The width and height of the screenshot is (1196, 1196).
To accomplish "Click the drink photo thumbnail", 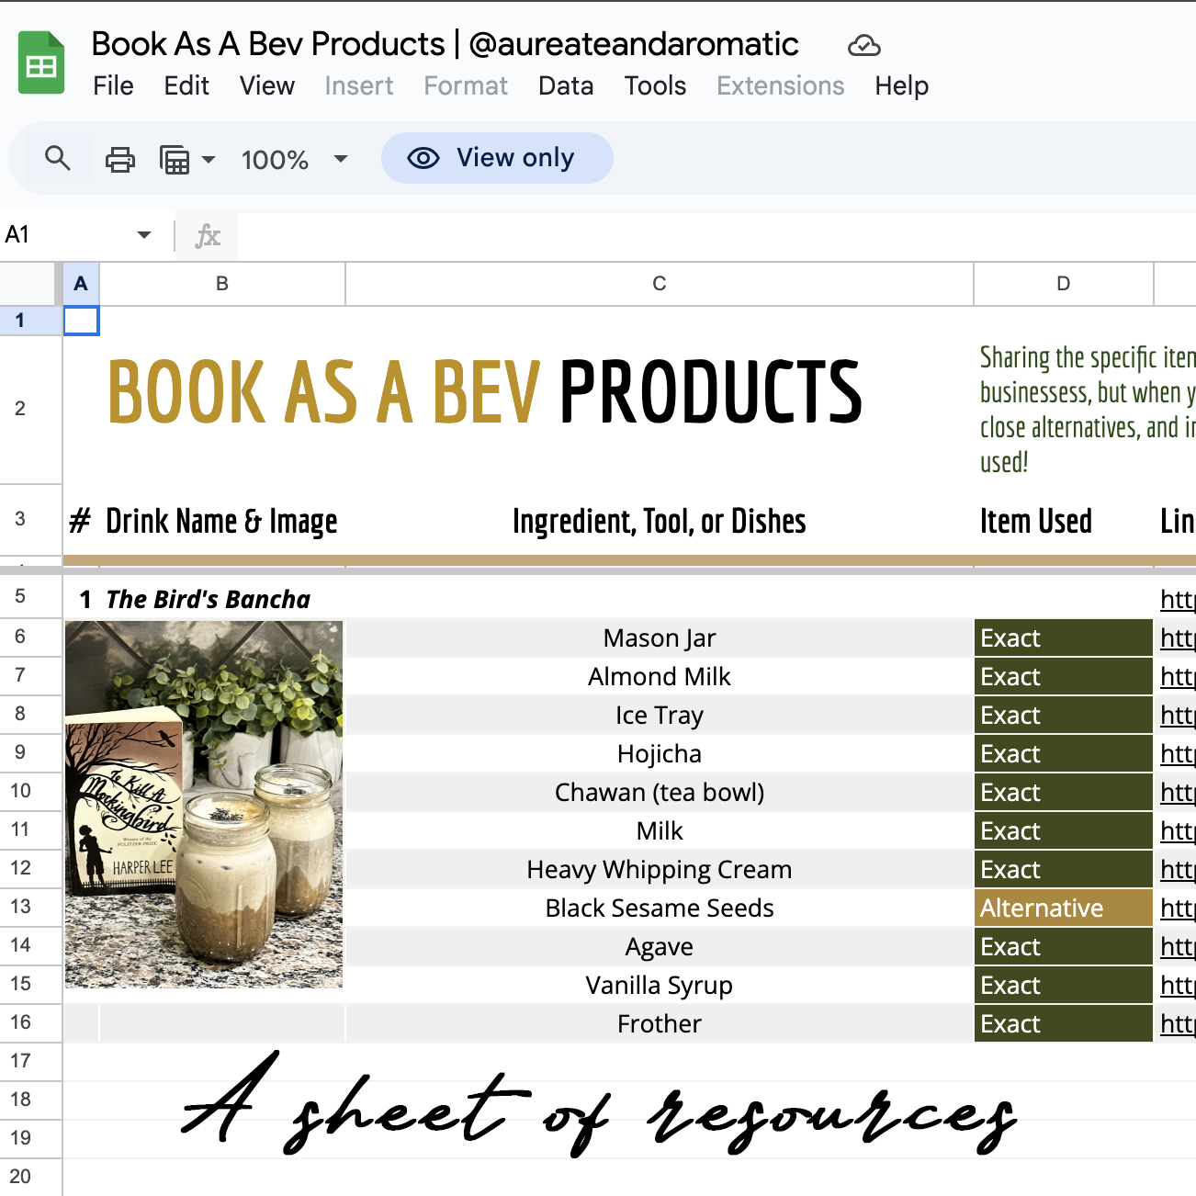I will [203, 805].
